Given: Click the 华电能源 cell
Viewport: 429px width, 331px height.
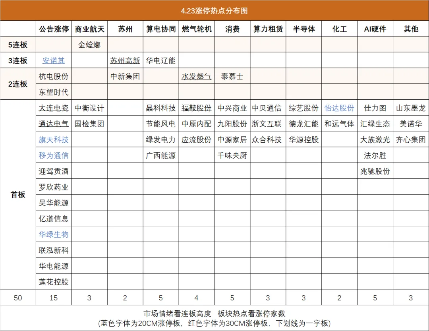Looking at the screenshot, I should pyautogui.click(x=54, y=266).
